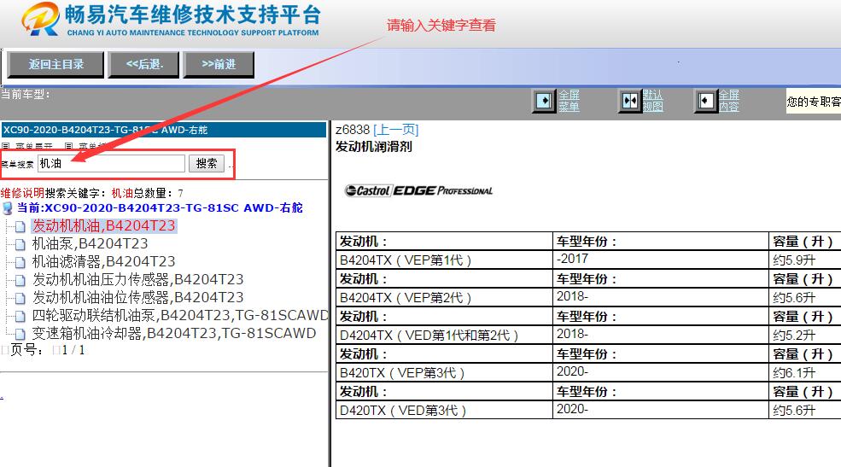This screenshot has width=841, height=467.
Task: Click the 当前车型 label
Action: 26,95
